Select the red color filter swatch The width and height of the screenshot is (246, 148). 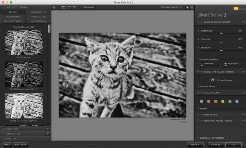pos(209,101)
